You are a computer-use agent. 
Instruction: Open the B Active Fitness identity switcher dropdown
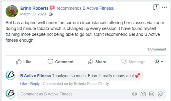point(159,62)
